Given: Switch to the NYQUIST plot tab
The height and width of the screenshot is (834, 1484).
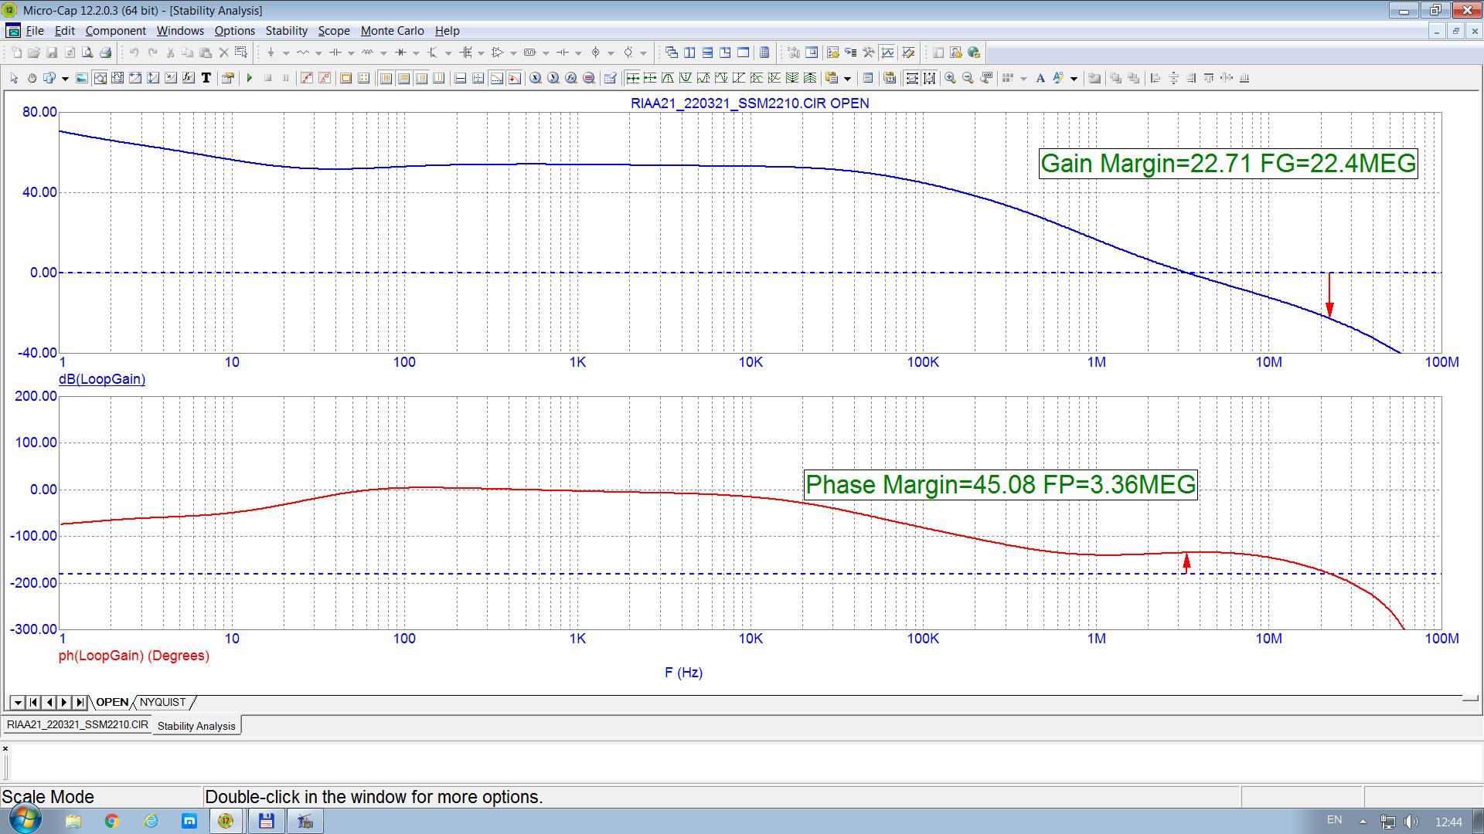Looking at the screenshot, I should (162, 702).
